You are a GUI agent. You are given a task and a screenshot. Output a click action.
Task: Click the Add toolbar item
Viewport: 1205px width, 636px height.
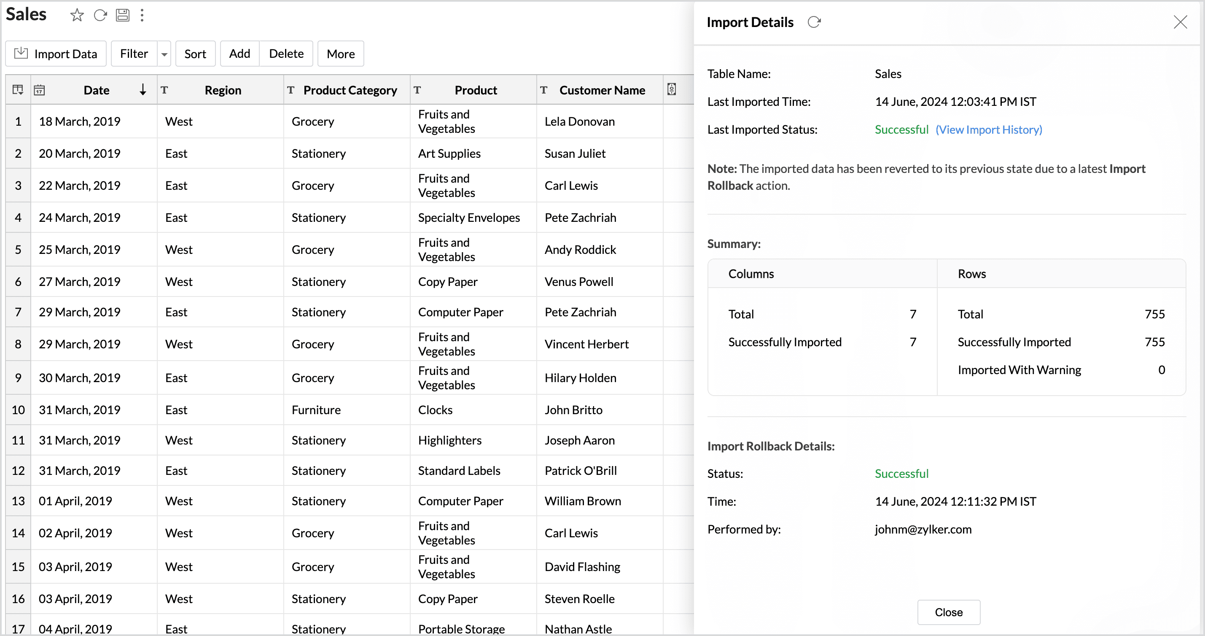pos(239,54)
